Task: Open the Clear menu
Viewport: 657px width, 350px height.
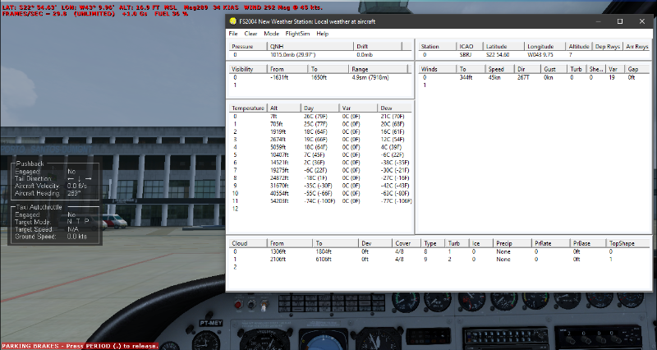Action: point(250,34)
